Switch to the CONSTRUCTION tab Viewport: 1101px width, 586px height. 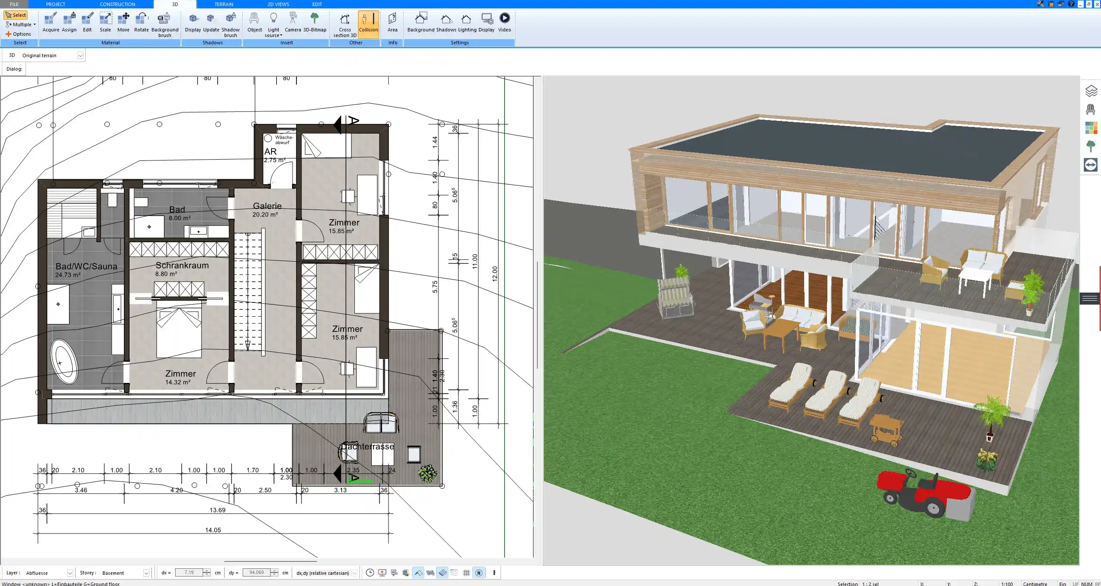117,4
